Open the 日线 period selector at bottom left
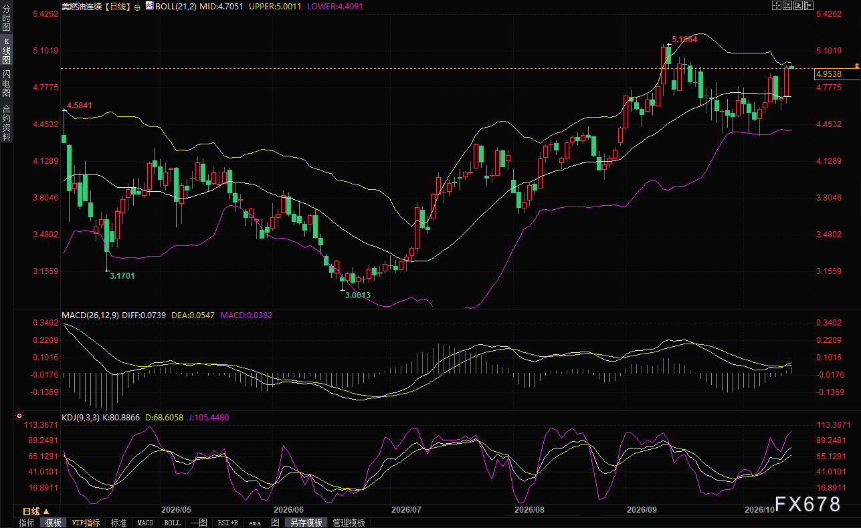The width and height of the screenshot is (861, 528). (36, 511)
